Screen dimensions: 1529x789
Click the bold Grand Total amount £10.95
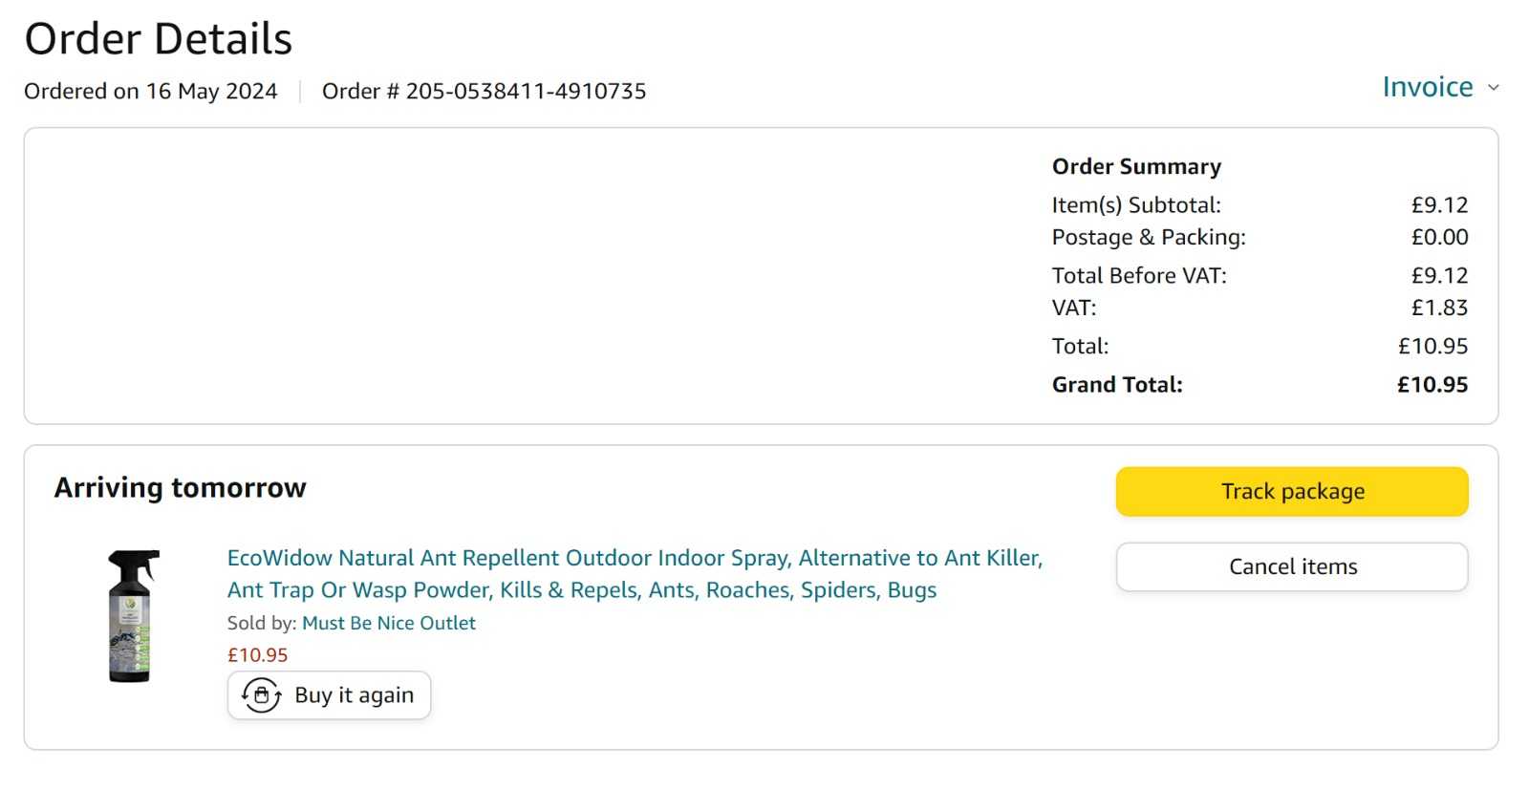tap(1432, 384)
